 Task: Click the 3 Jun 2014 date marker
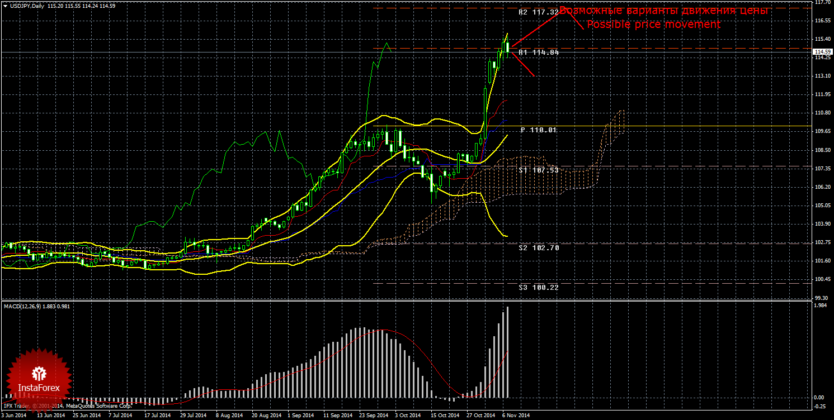pos(14,416)
